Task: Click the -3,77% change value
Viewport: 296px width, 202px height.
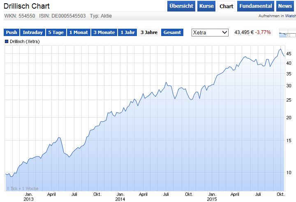Action: coord(263,32)
